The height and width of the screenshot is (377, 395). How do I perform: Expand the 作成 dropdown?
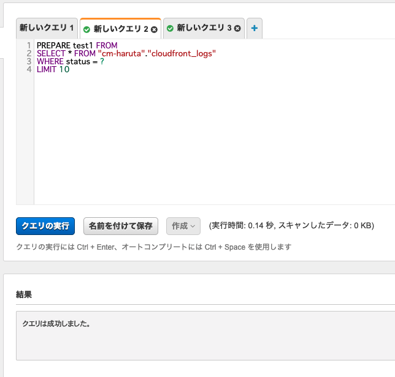click(x=183, y=226)
